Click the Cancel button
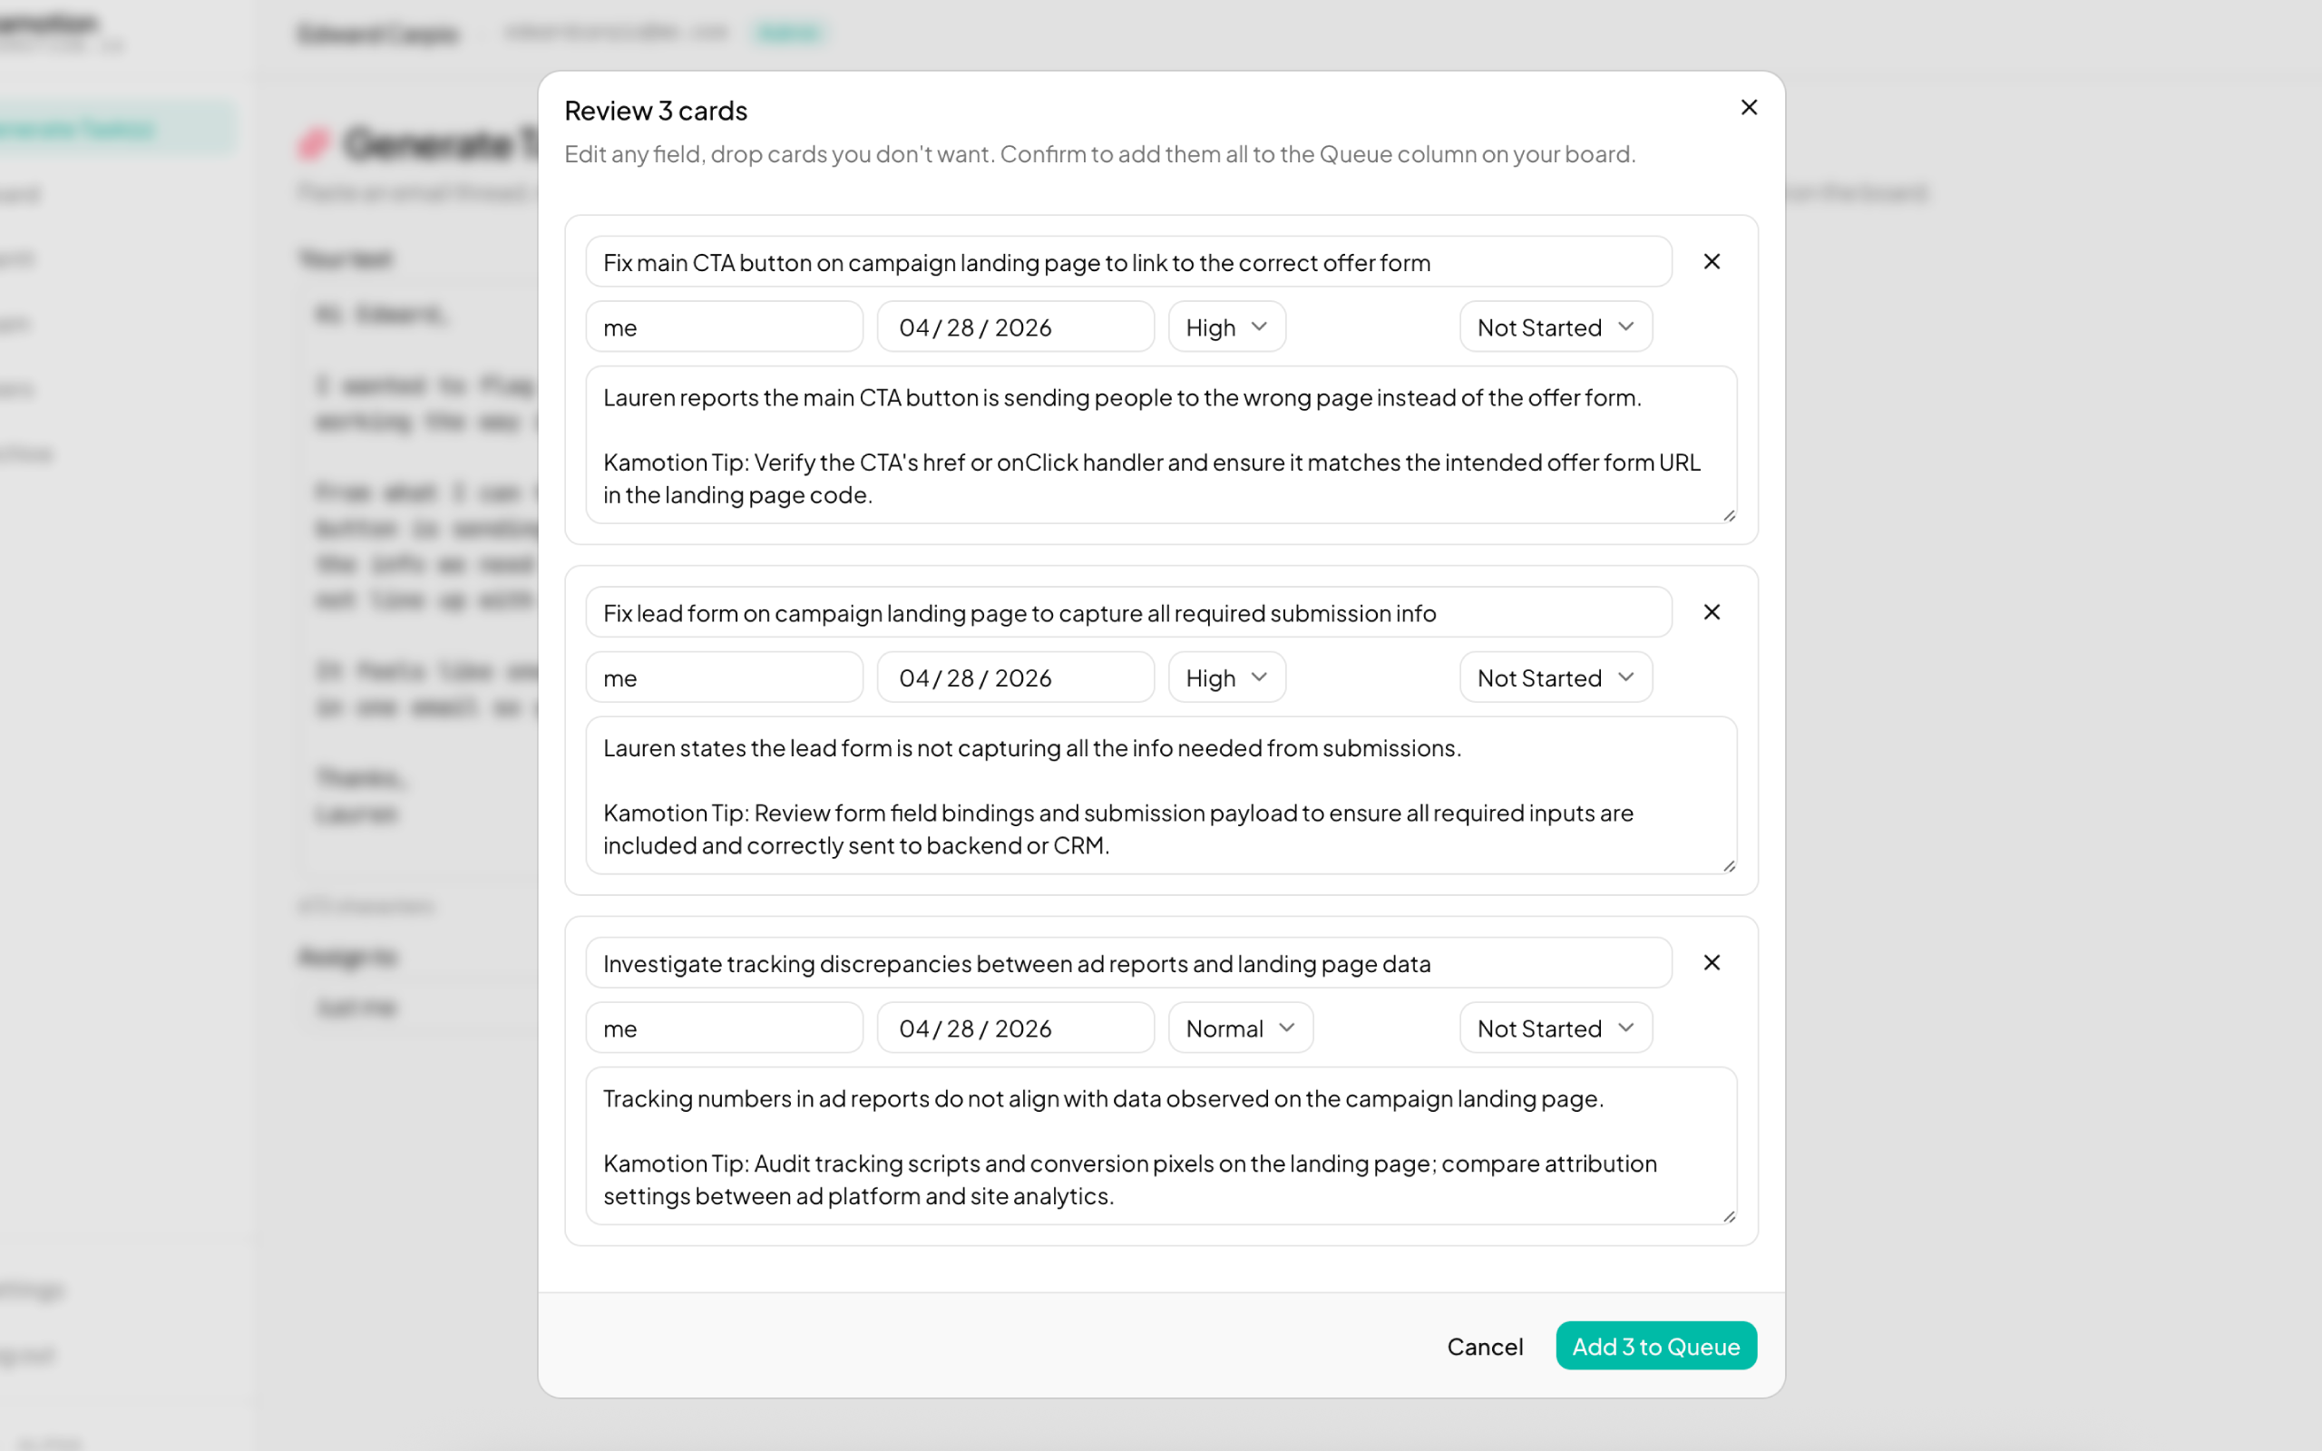The width and height of the screenshot is (2322, 1451). point(1484,1346)
